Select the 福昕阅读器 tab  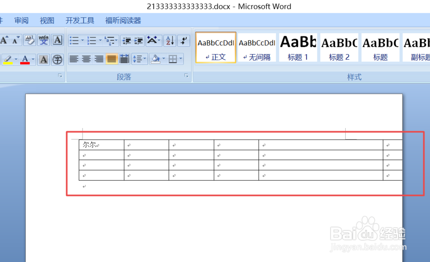tap(123, 21)
